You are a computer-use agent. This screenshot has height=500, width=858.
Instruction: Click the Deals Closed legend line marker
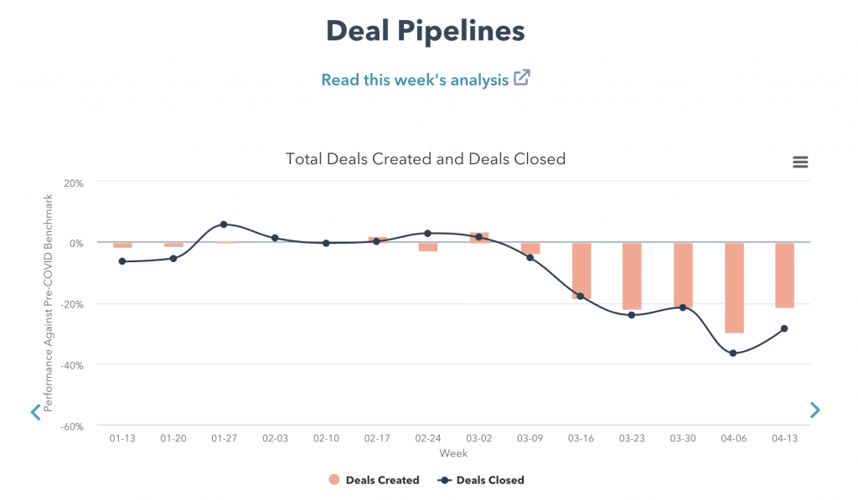coord(445,480)
